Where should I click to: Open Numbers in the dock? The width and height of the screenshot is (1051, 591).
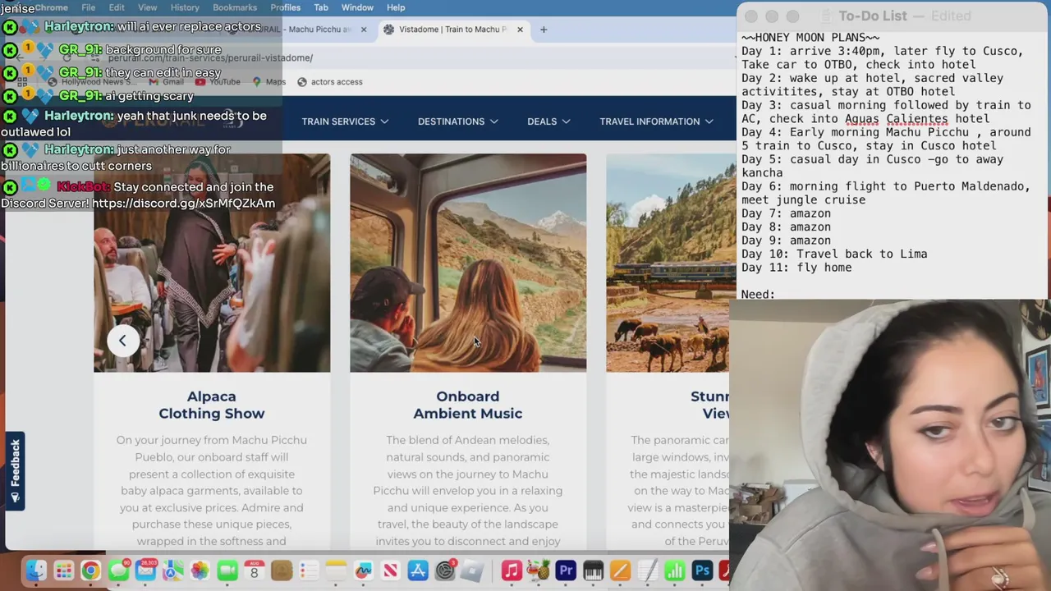coord(675,570)
